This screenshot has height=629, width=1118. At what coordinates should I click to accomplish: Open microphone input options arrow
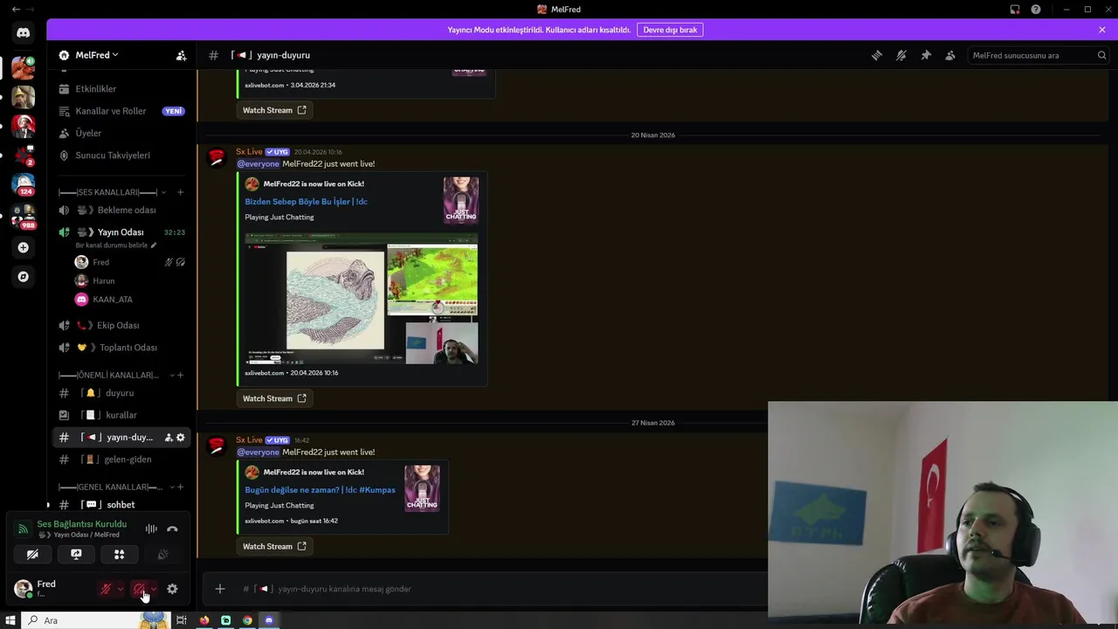click(121, 589)
